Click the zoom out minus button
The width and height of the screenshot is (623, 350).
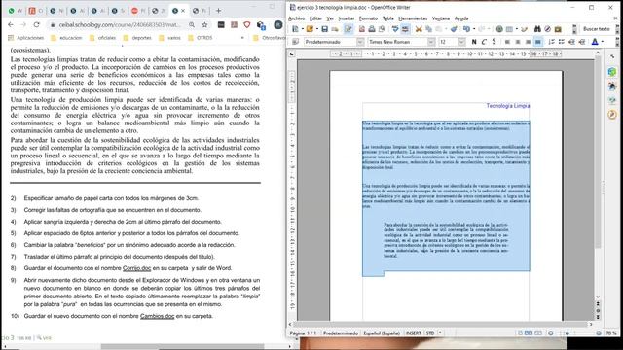(x=551, y=333)
